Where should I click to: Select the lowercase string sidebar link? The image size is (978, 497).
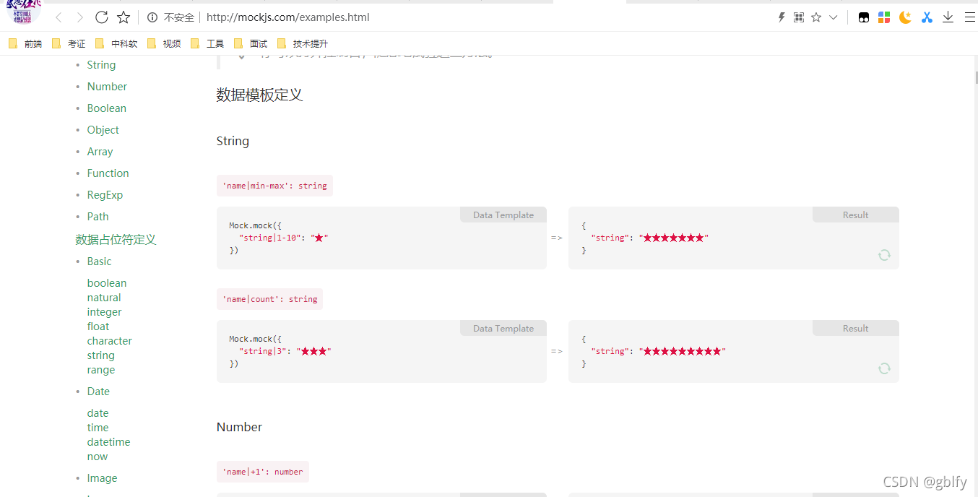[x=101, y=355]
